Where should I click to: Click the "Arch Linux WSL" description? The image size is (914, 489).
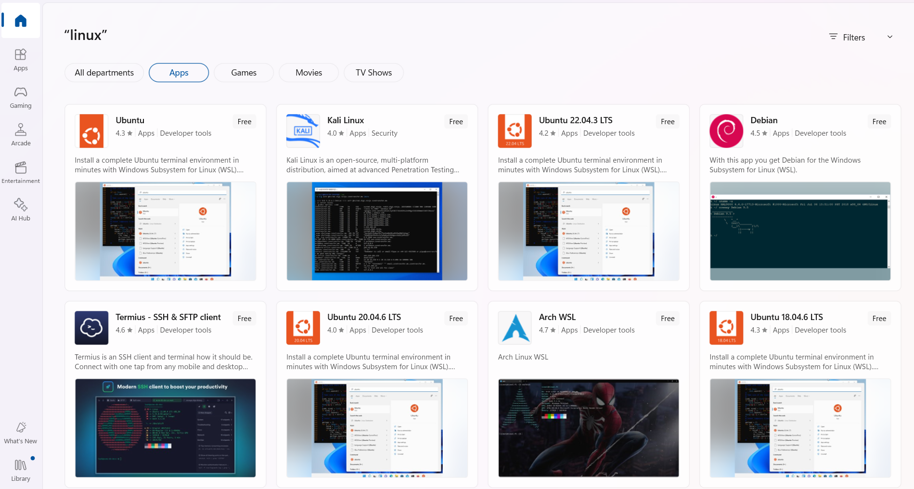(x=523, y=357)
